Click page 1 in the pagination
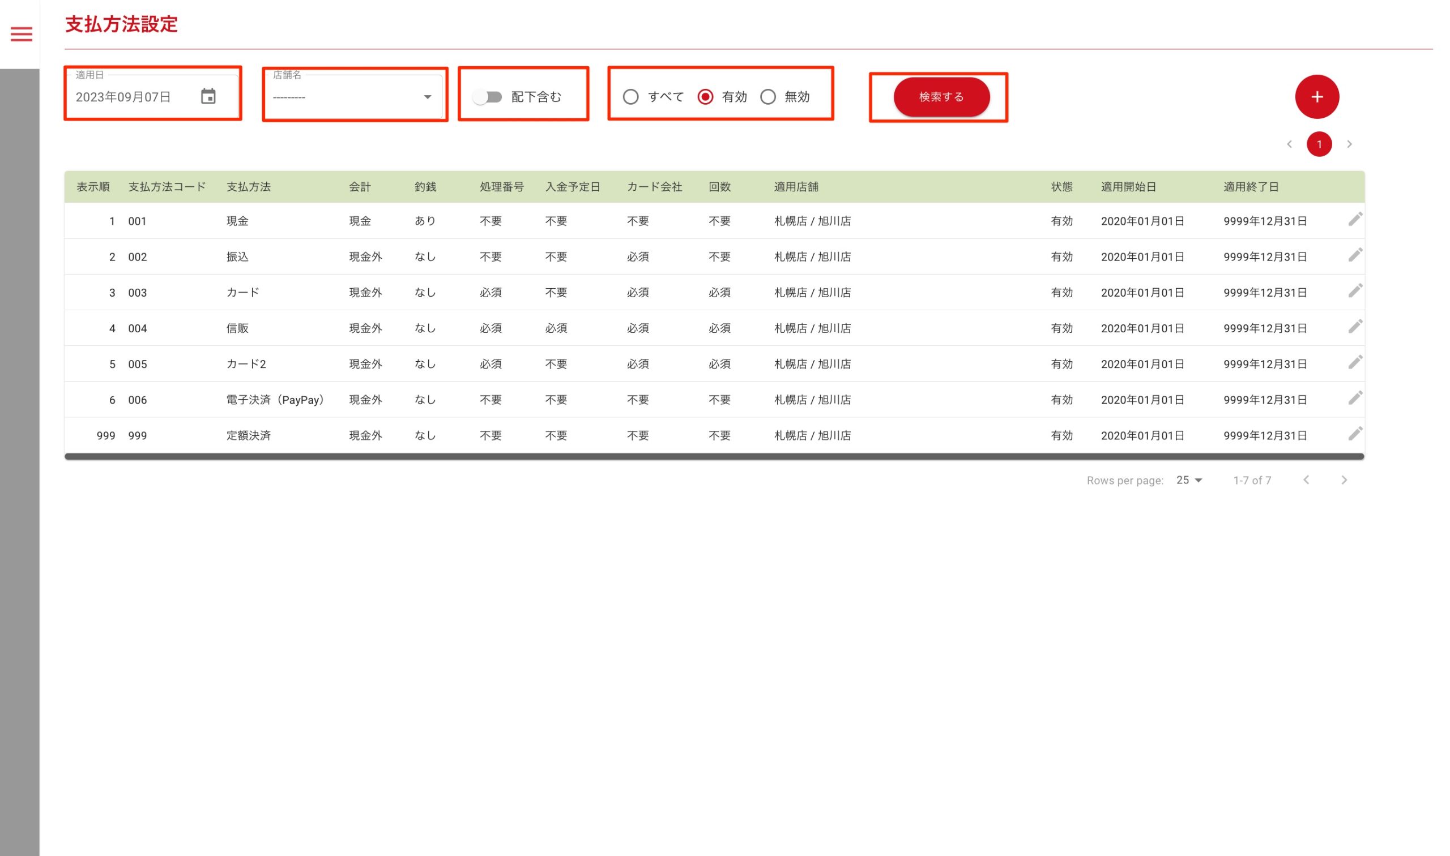This screenshot has width=1450, height=856. (x=1319, y=144)
